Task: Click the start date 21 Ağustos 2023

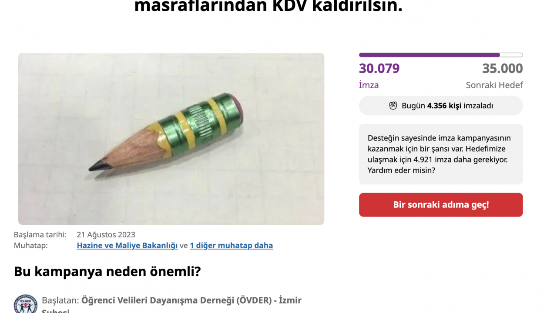Action: 106,235
